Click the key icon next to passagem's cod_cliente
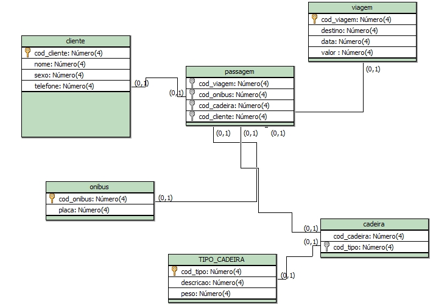Viewport: 433px width, 307px height. 192,117
